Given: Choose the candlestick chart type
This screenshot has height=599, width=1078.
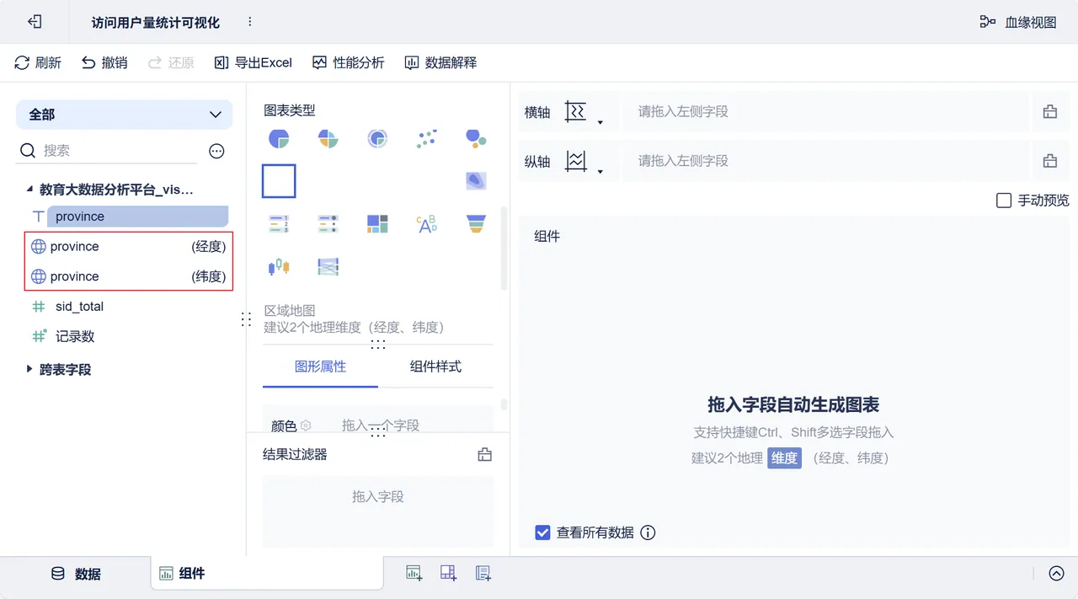Looking at the screenshot, I should point(279,267).
